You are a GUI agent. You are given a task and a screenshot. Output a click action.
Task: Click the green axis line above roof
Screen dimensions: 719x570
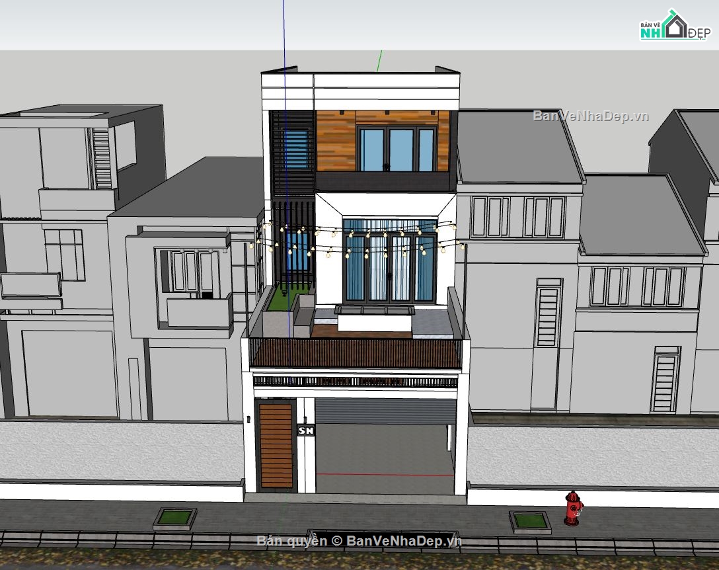point(379,61)
